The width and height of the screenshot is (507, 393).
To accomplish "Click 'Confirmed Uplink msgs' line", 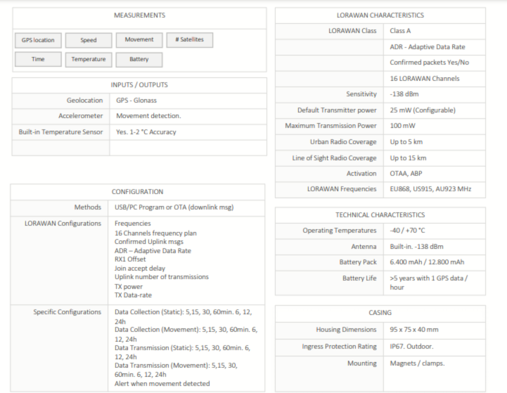I will point(149,242).
